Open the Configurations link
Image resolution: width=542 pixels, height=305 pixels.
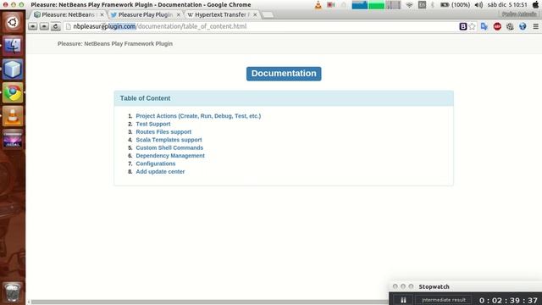tap(156, 164)
